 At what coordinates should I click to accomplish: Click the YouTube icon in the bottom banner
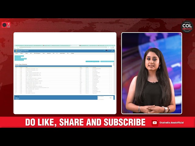click(155, 123)
